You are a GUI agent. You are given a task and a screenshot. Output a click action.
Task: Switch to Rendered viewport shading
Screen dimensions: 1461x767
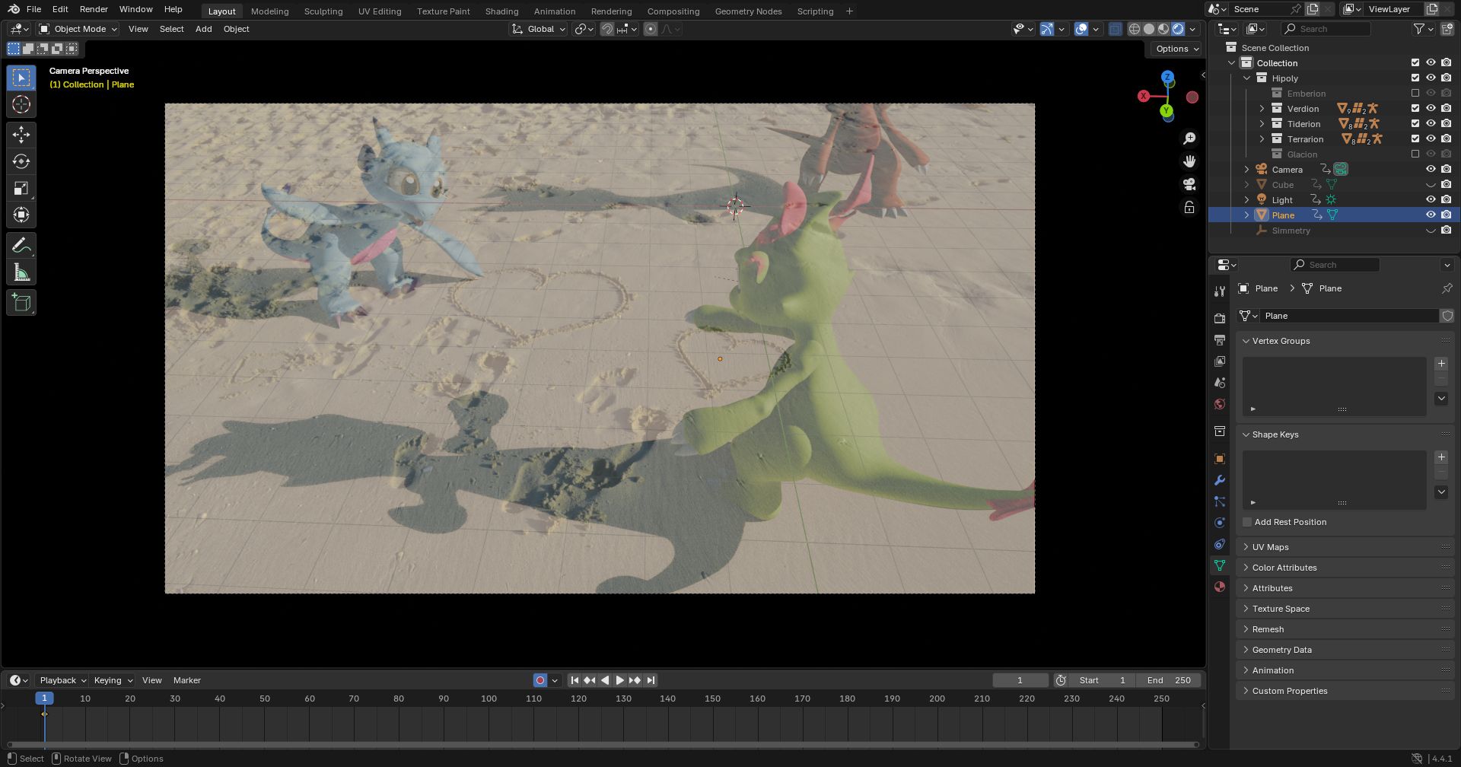[1178, 29]
